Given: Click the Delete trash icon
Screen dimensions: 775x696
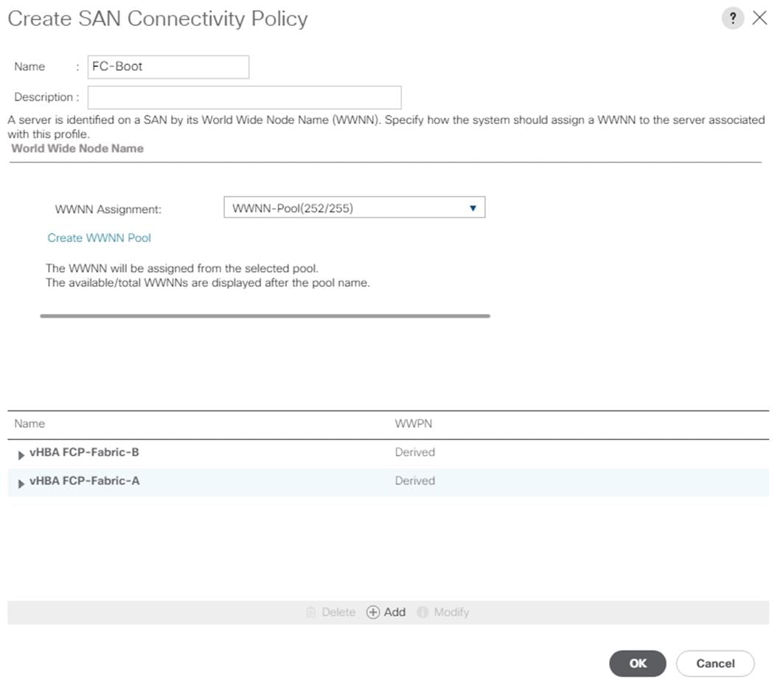Looking at the screenshot, I should pyautogui.click(x=311, y=612).
